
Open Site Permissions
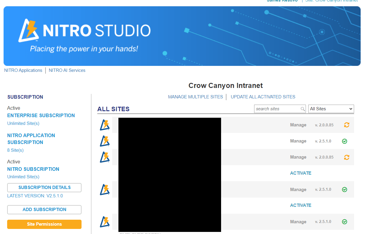coord(44,224)
